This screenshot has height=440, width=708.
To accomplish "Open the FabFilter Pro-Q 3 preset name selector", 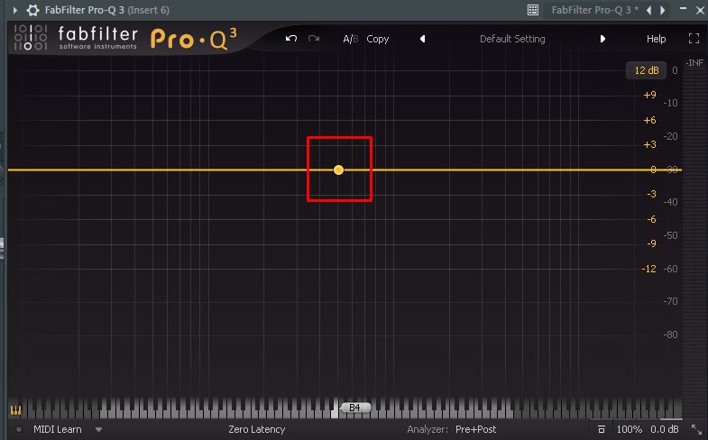I will point(594,10).
